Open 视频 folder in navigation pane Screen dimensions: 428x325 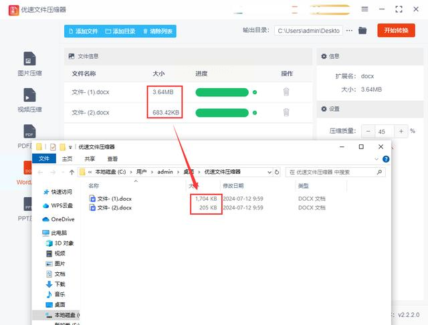coord(56,253)
